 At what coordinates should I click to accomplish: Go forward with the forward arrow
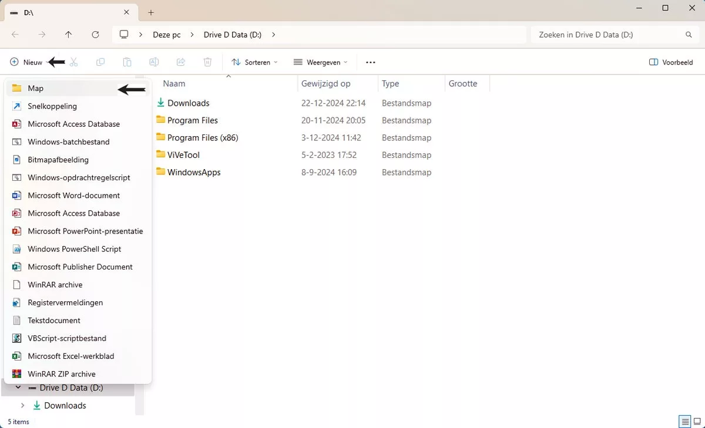pos(42,35)
